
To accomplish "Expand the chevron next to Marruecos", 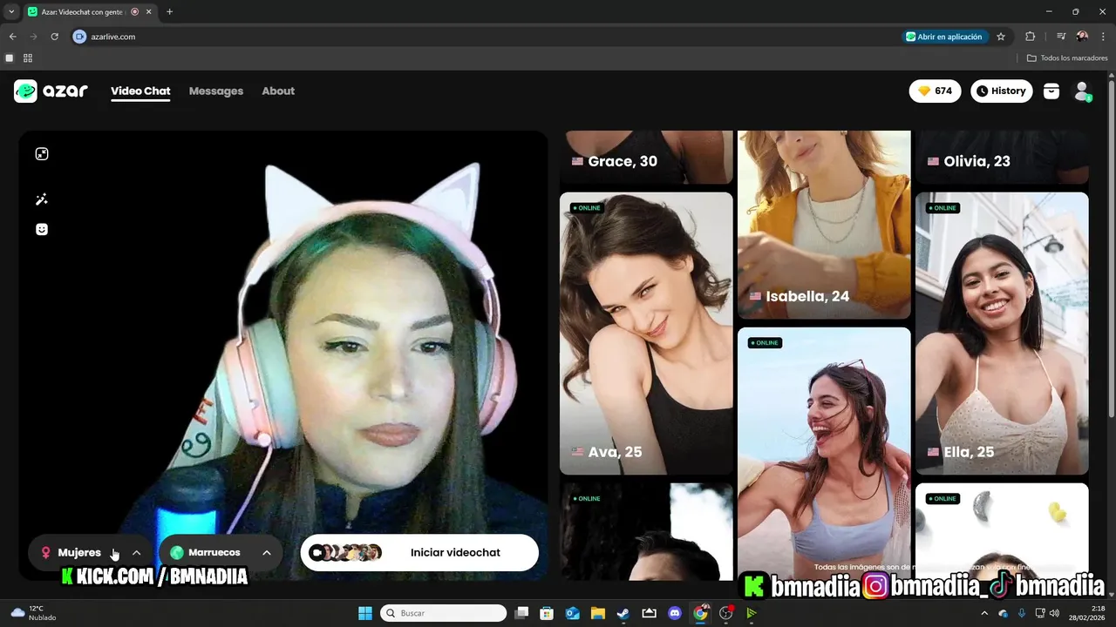I will click(267, 552).
